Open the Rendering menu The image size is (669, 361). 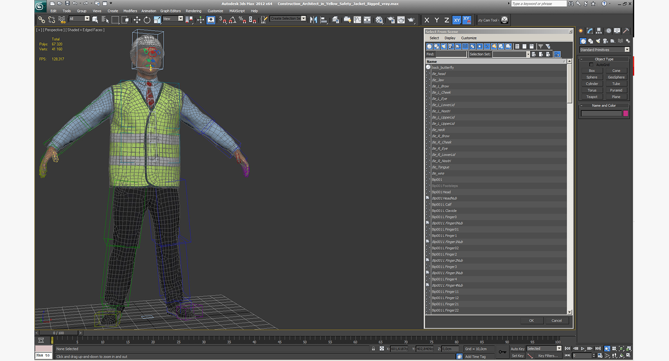pyautogui.click(x=193, y=11)
